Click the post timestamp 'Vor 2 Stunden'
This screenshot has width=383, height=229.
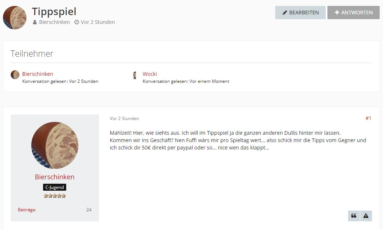(x=124, y=119)
